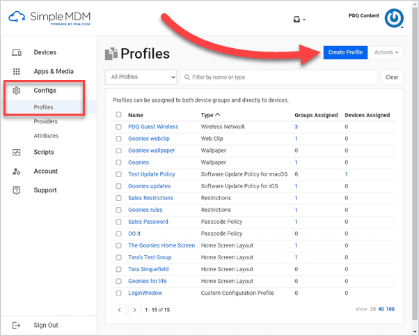This screenshot has height=336, width=419.
Task: Show 20 items per page
Action: 373,310
